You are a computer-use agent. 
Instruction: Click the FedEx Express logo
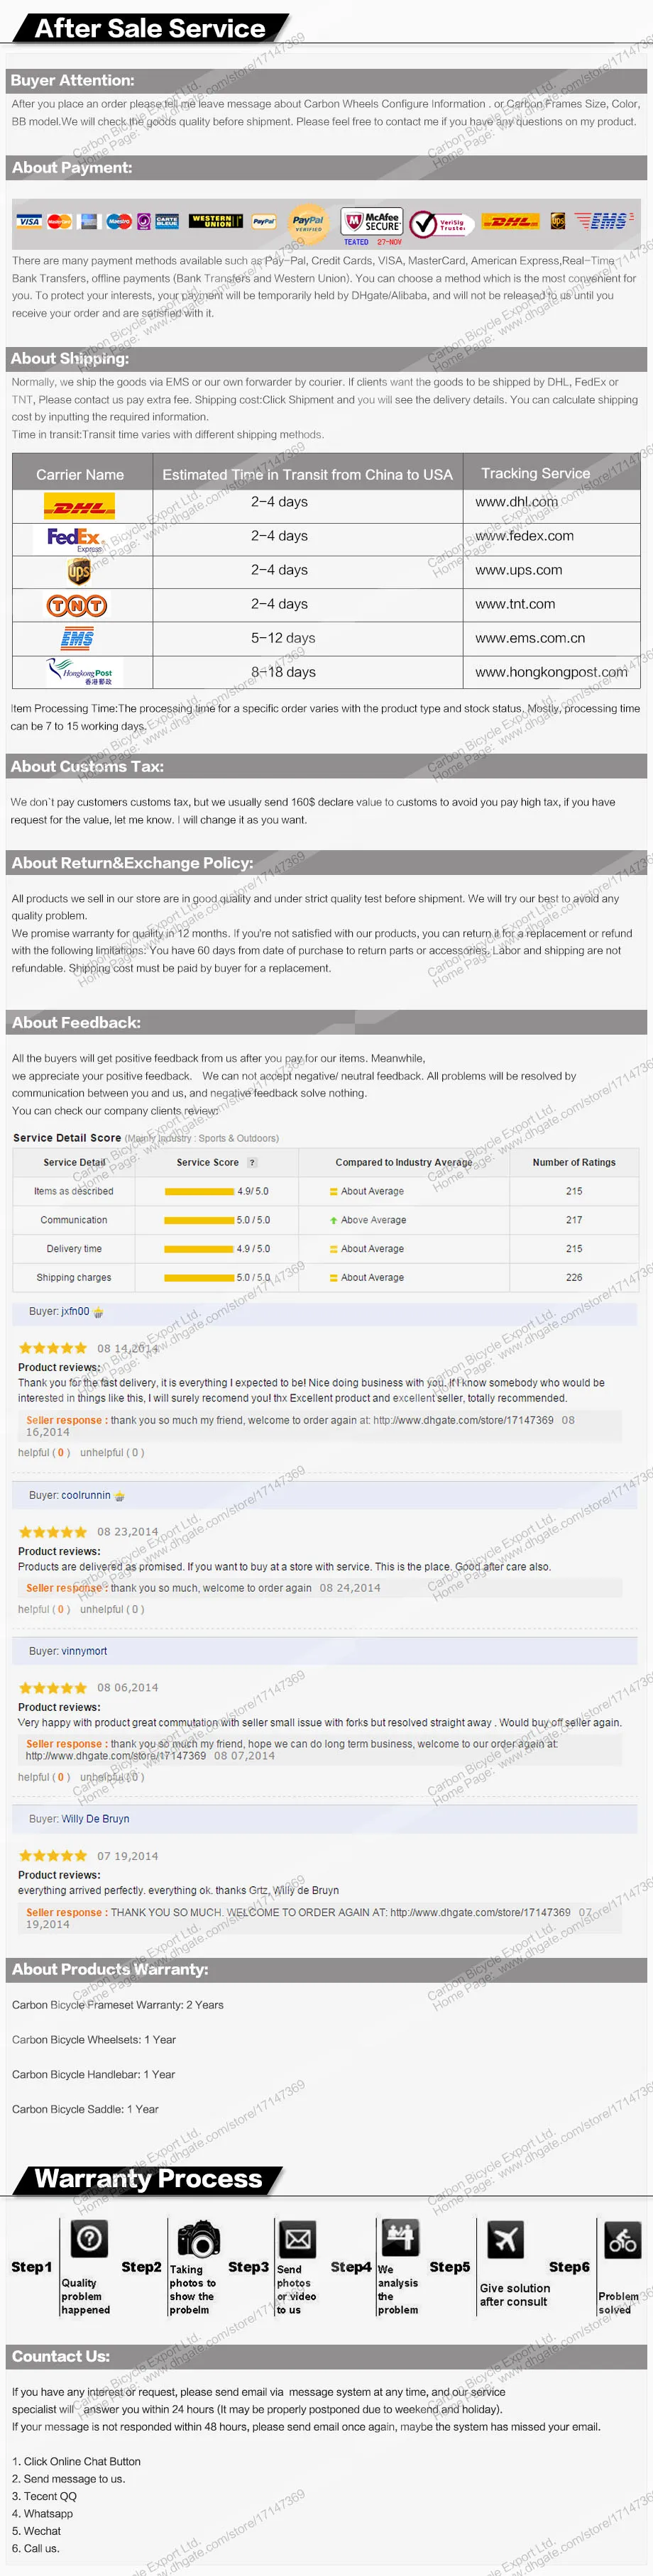pyautogui.click(x=76, y=539)
